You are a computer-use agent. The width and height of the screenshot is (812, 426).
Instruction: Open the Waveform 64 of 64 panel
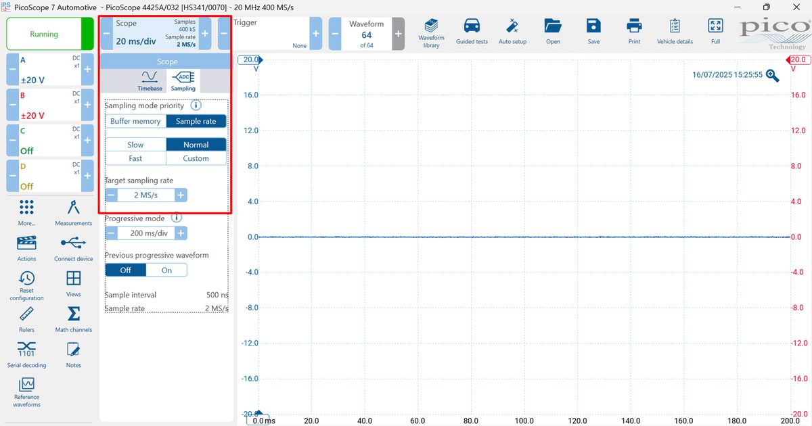point(366,33)
